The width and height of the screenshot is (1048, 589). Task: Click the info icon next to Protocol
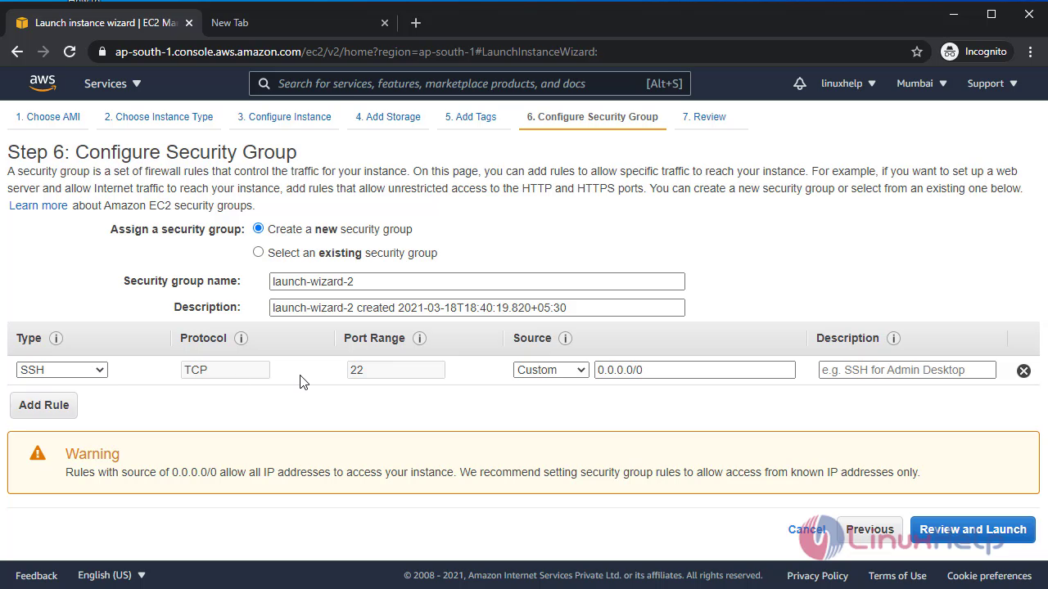(x=241, y=338)
